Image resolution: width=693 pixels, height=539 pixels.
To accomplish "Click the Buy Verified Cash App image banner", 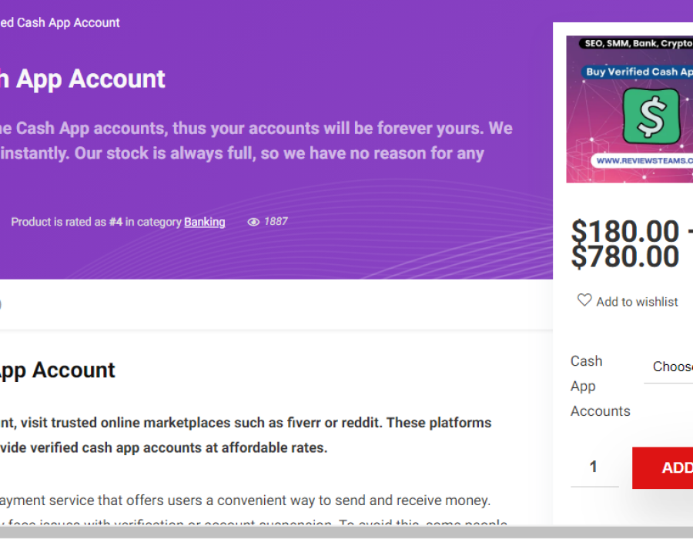I will point(638,72).
